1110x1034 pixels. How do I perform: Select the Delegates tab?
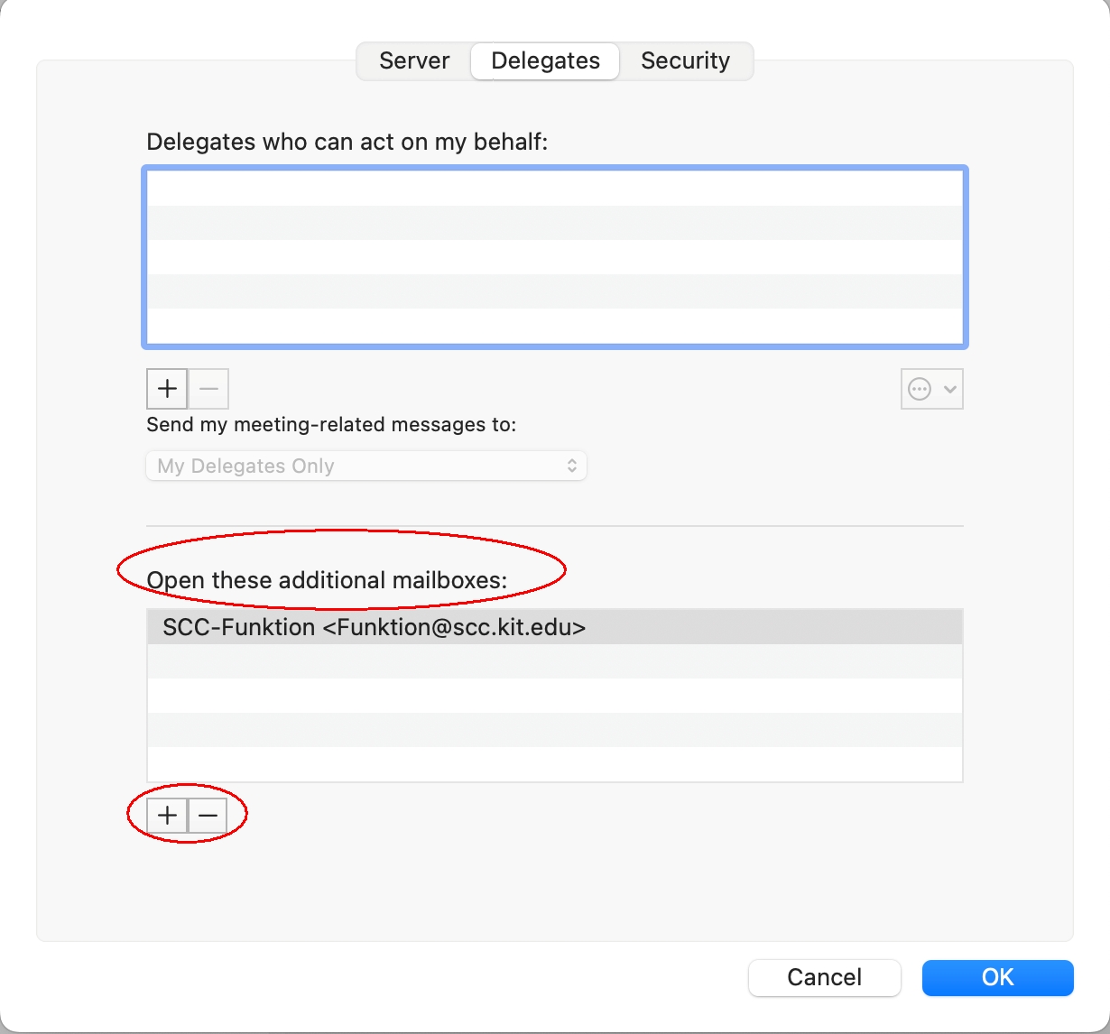[545, 60]
